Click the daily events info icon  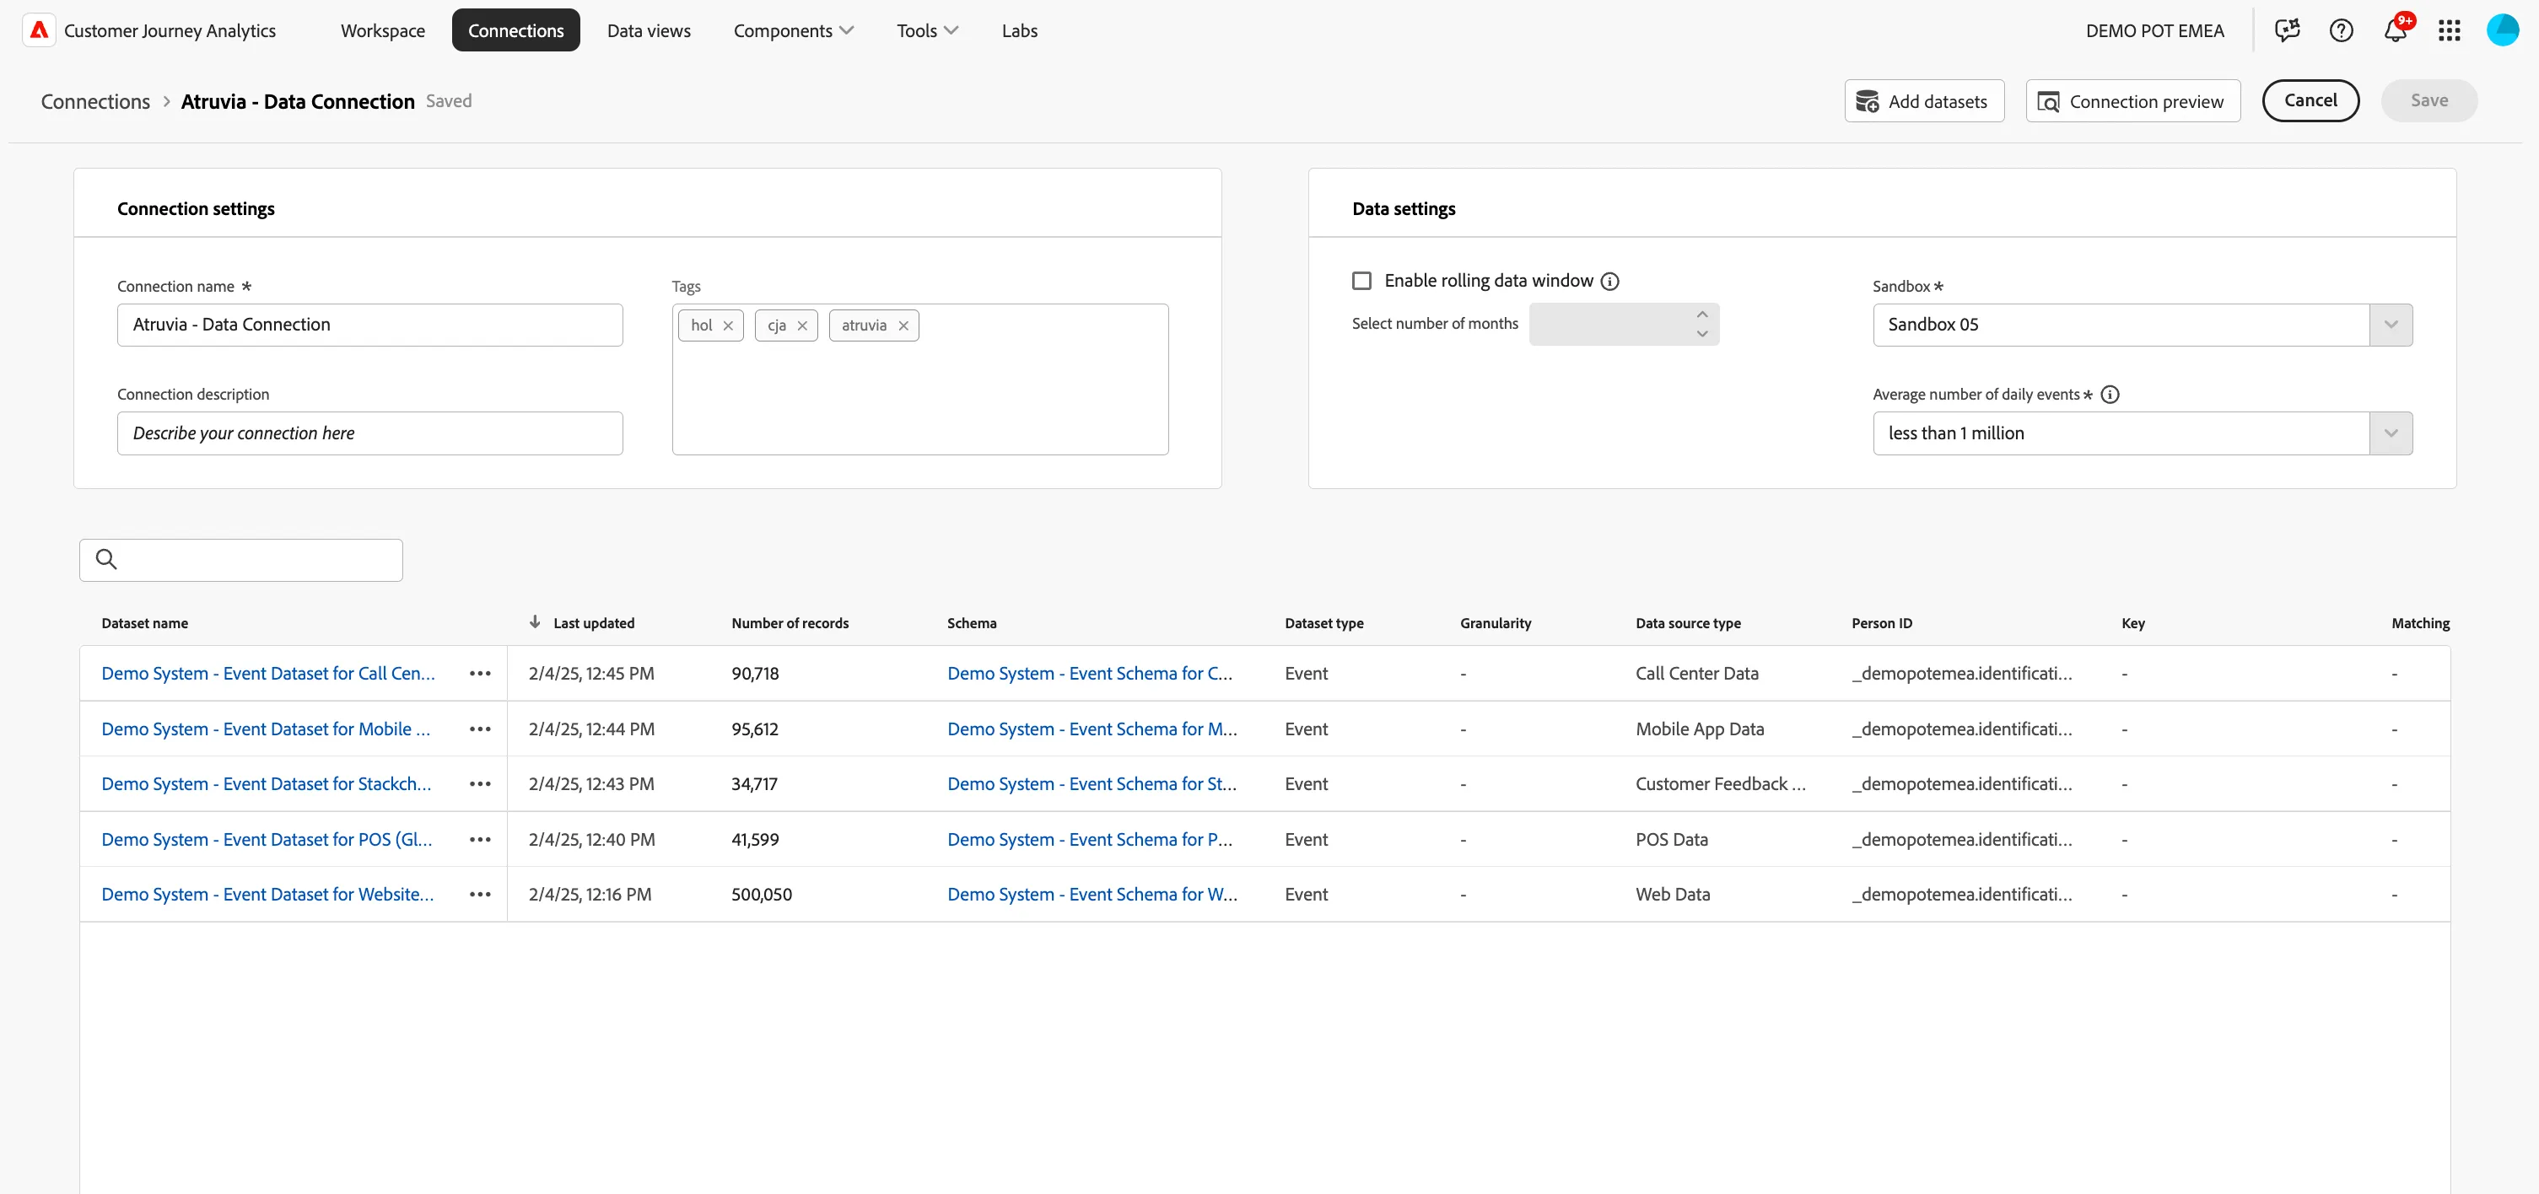tap(2110, 394)
